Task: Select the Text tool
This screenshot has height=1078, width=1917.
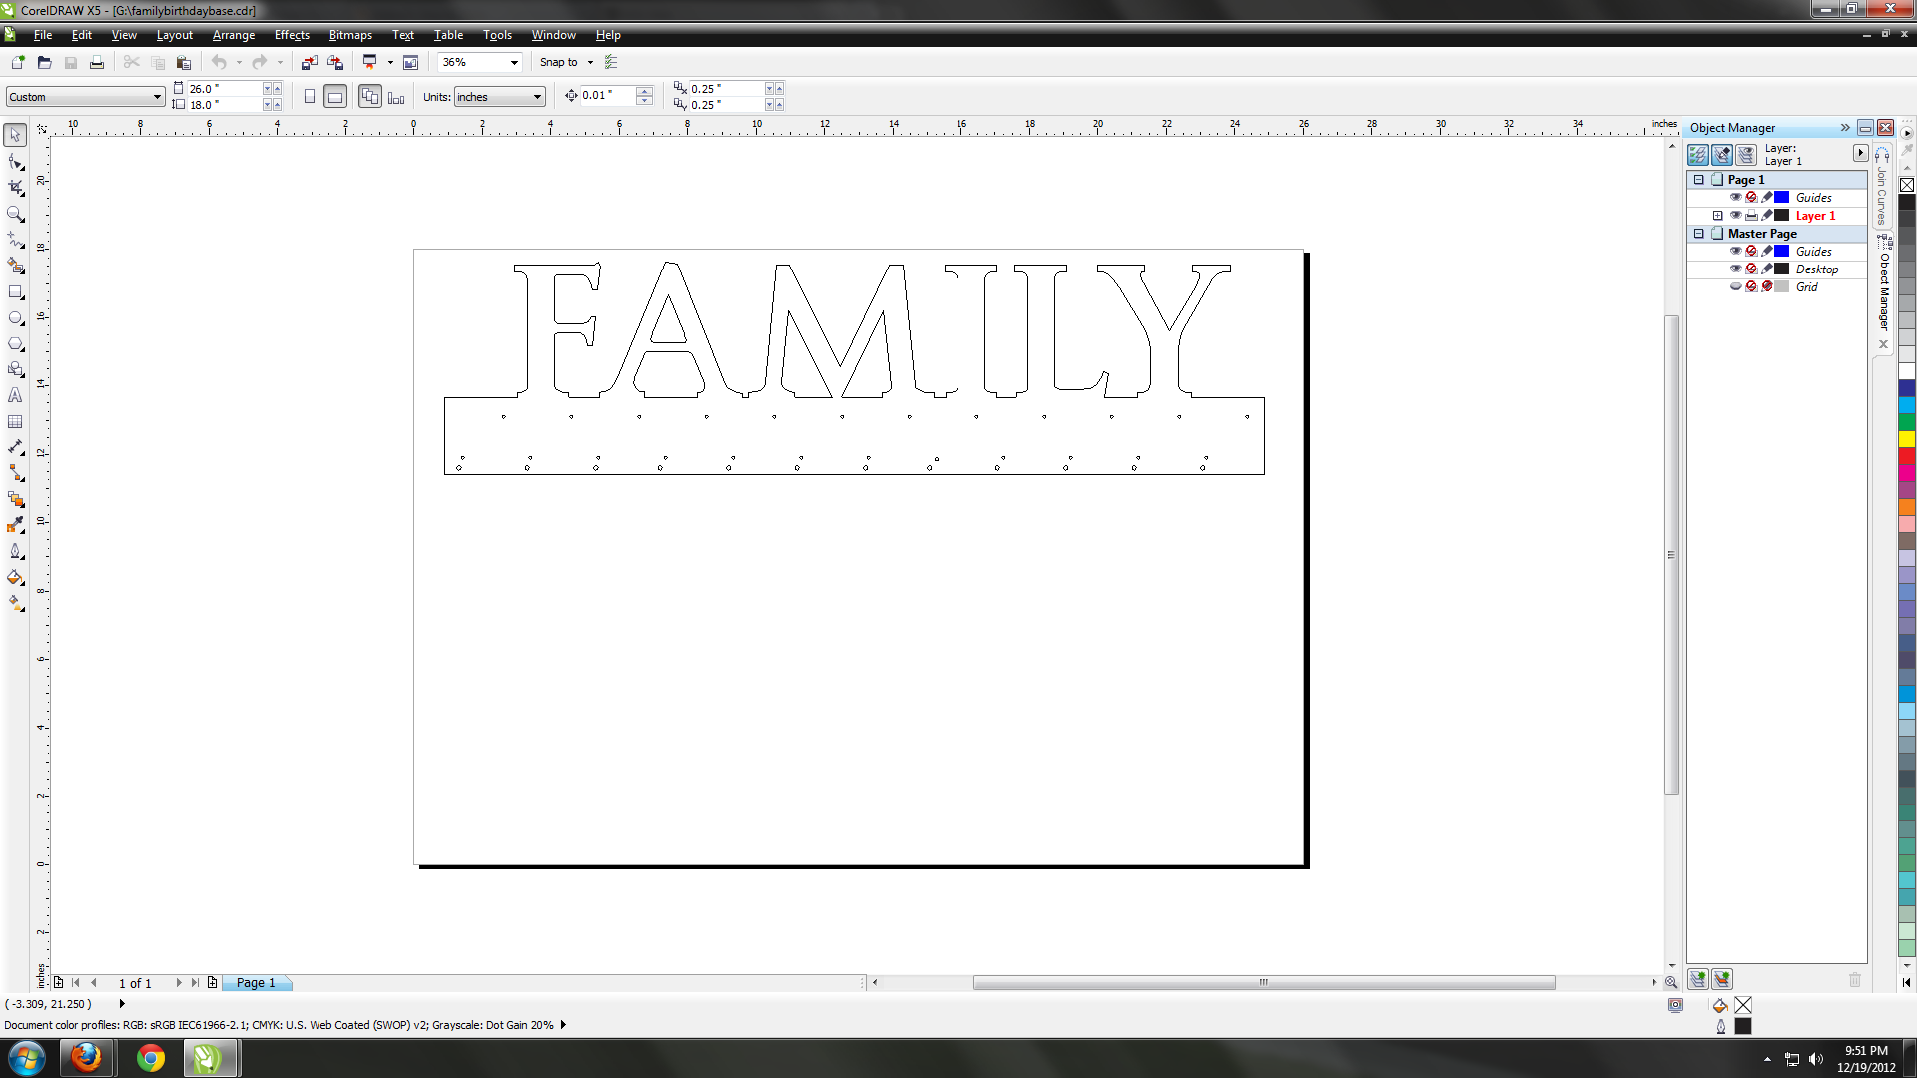Action: [x=17, y=395]
